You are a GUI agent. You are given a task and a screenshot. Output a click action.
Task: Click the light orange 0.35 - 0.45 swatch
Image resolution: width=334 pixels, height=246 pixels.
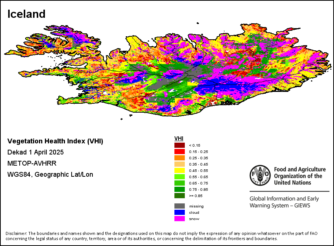click(180, 164)
